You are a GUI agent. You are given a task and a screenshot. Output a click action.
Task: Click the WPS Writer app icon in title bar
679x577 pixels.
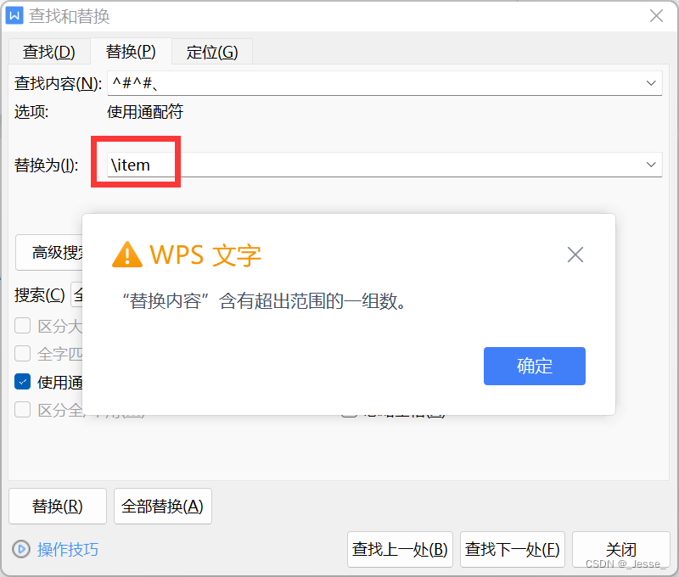[x=14, y=16]
